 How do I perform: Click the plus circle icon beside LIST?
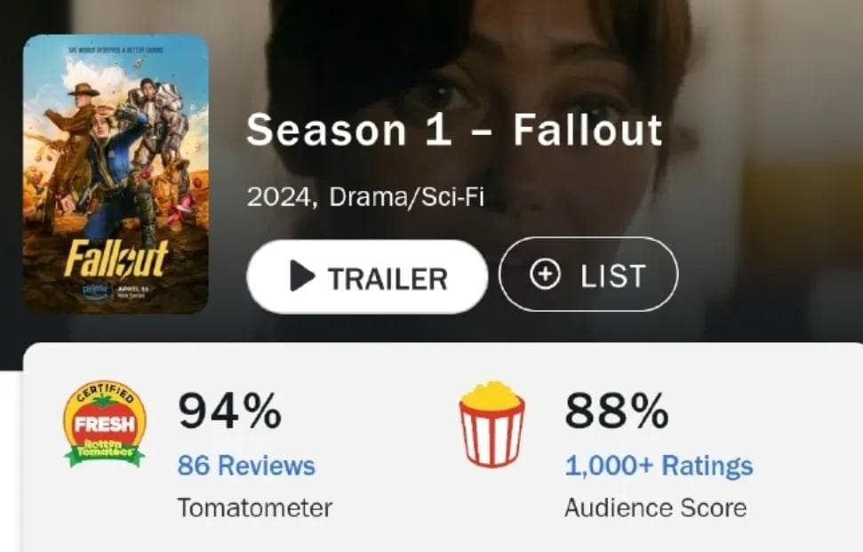[545, 274]
